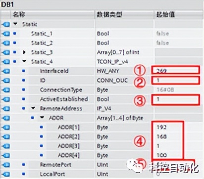Select the Static_4 variable name
204x179 pixels.
point(42,62)
